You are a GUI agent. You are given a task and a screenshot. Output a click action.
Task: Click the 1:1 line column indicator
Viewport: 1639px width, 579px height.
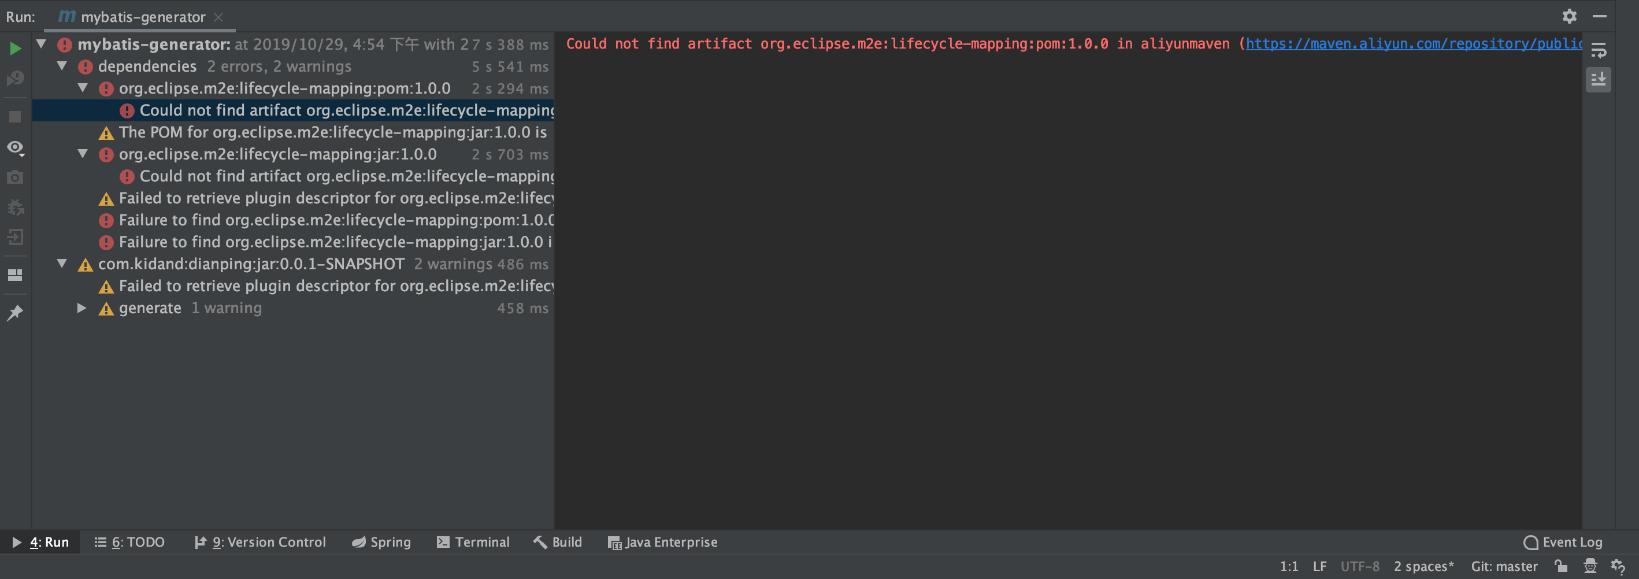pyautogui.click(x=1288, y=566)
